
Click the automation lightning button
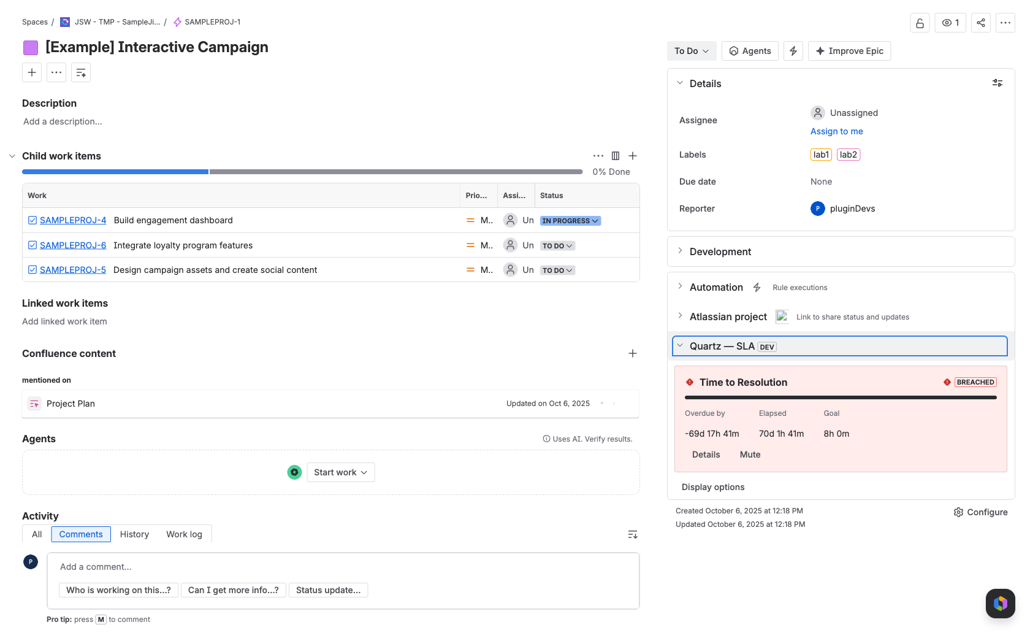tap(793, 51)
